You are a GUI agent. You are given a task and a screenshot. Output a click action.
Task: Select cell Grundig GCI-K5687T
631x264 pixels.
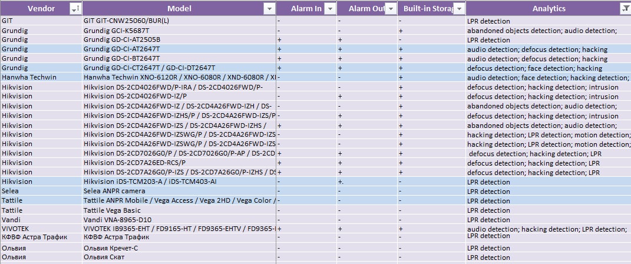click(x=179, y=30)
